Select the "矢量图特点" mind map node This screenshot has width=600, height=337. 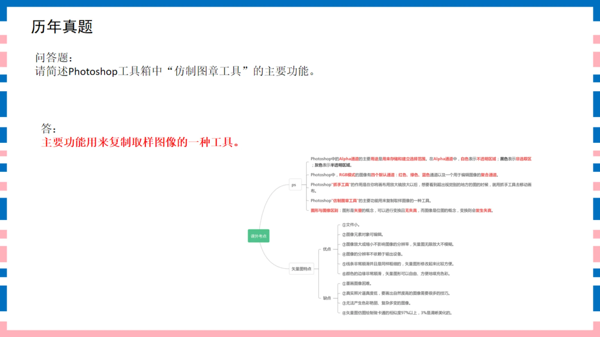(x=301, y=269)
